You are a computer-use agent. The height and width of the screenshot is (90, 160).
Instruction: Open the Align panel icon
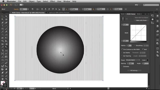(x=157, y=52)
